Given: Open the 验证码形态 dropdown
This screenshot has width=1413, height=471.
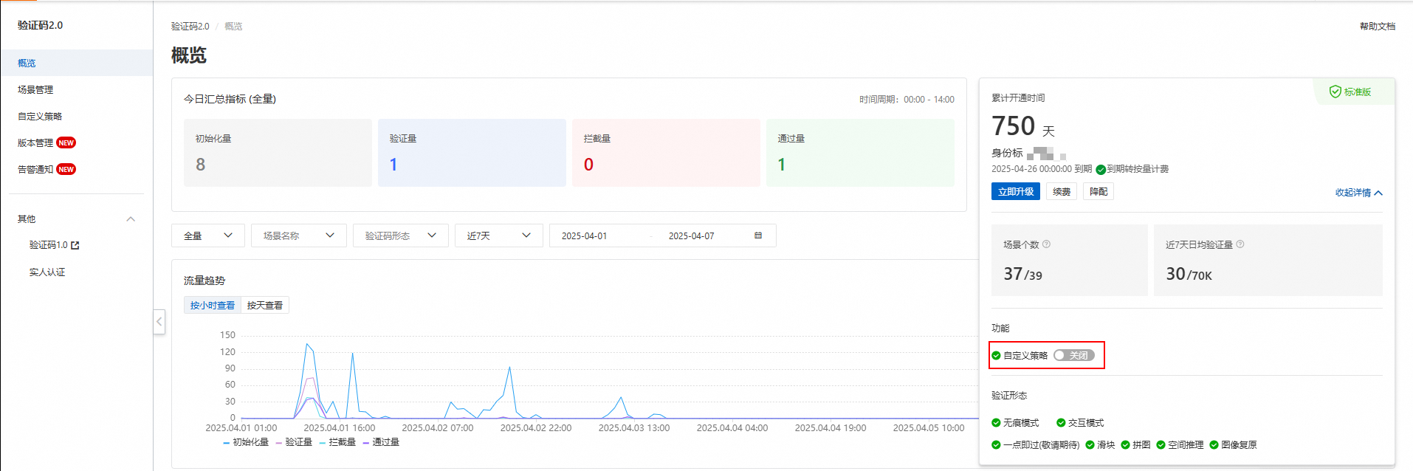Looking at the screenshot, I should pyautogui.click(x=401, y=235).
